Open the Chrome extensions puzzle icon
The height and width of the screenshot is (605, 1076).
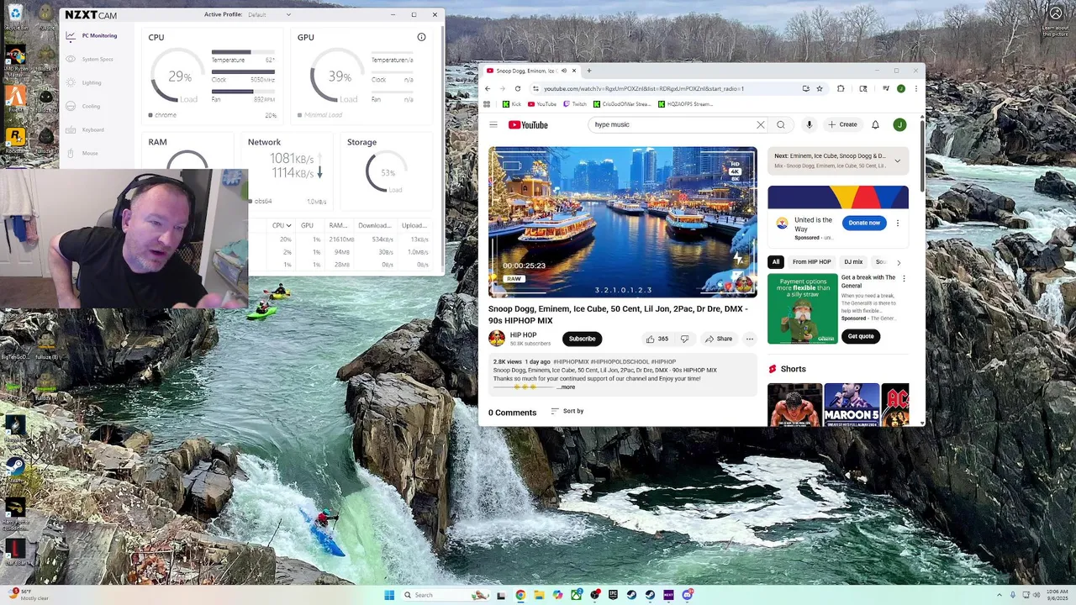pyautogui.click(x=841, y=88)
